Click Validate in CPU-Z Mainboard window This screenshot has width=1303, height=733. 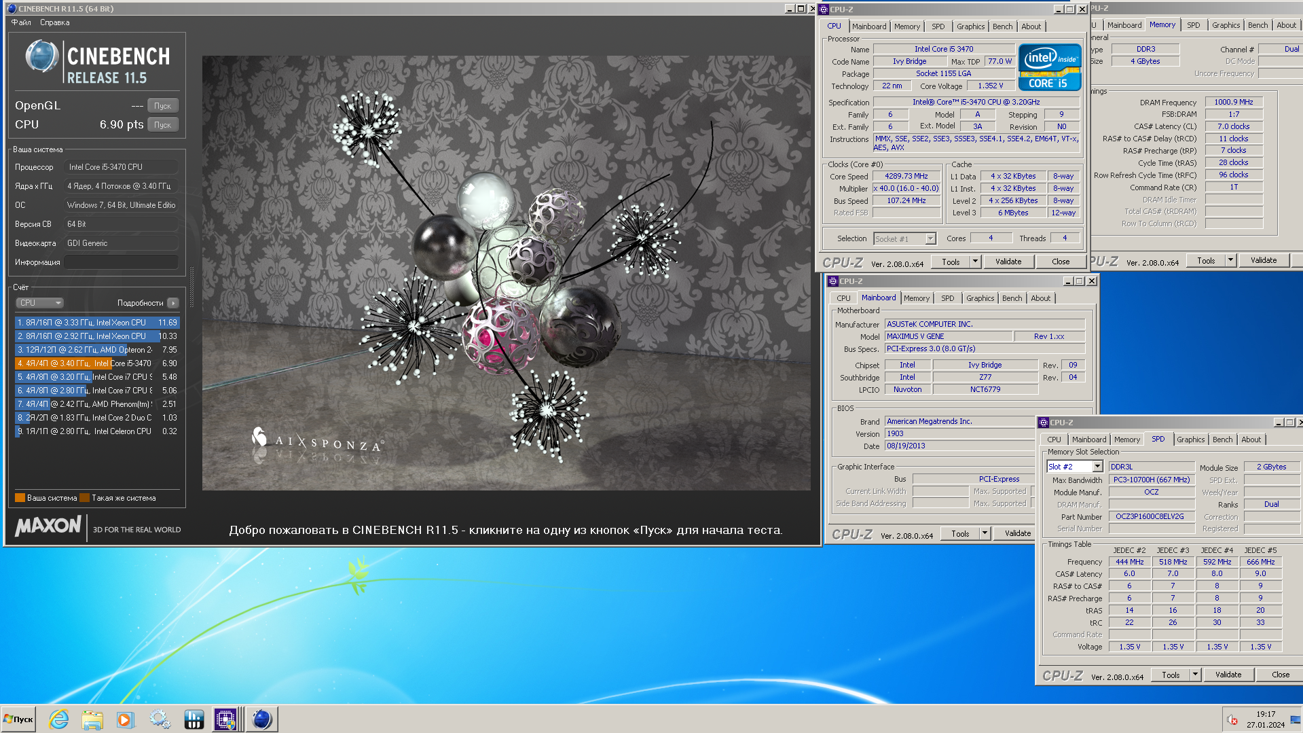[x=1018, y=533]
